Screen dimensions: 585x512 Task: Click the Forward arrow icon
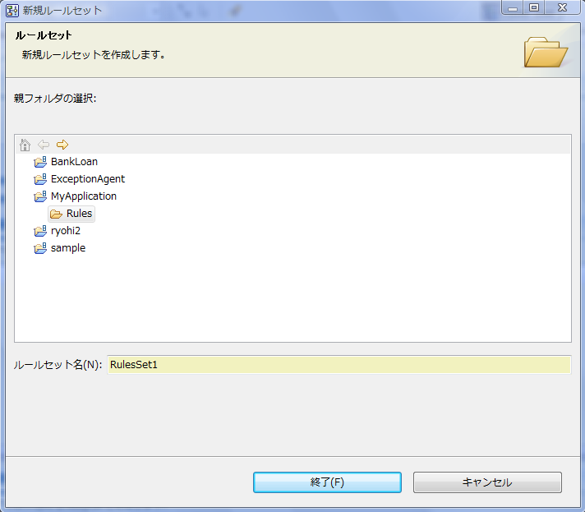[62, 145]
